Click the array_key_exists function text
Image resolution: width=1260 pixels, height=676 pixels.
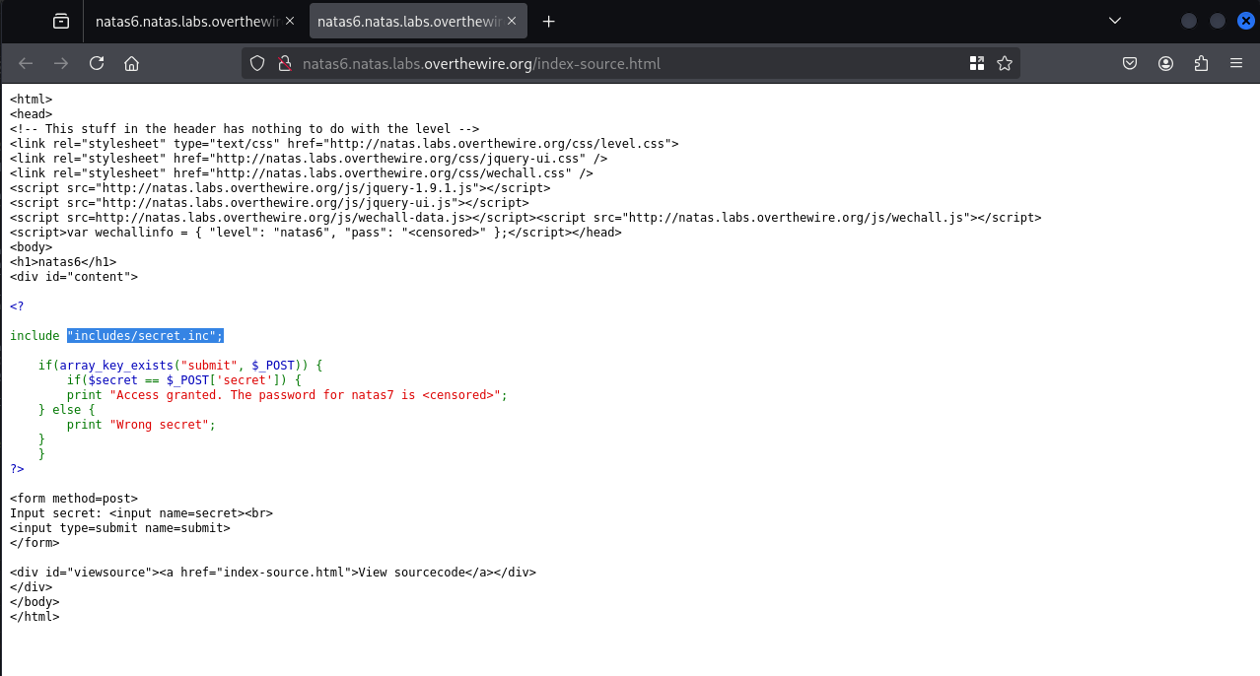(115, 366)
